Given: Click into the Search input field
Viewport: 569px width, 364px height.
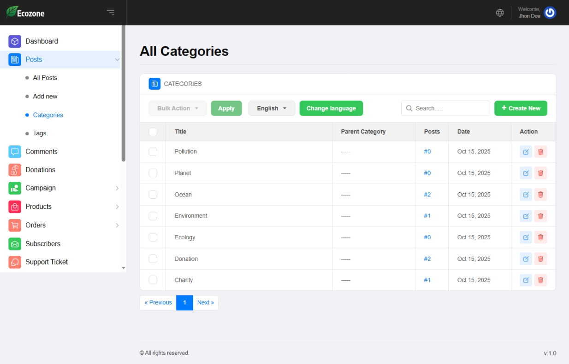Looking at the screenshot, I should tap(450, 109).
